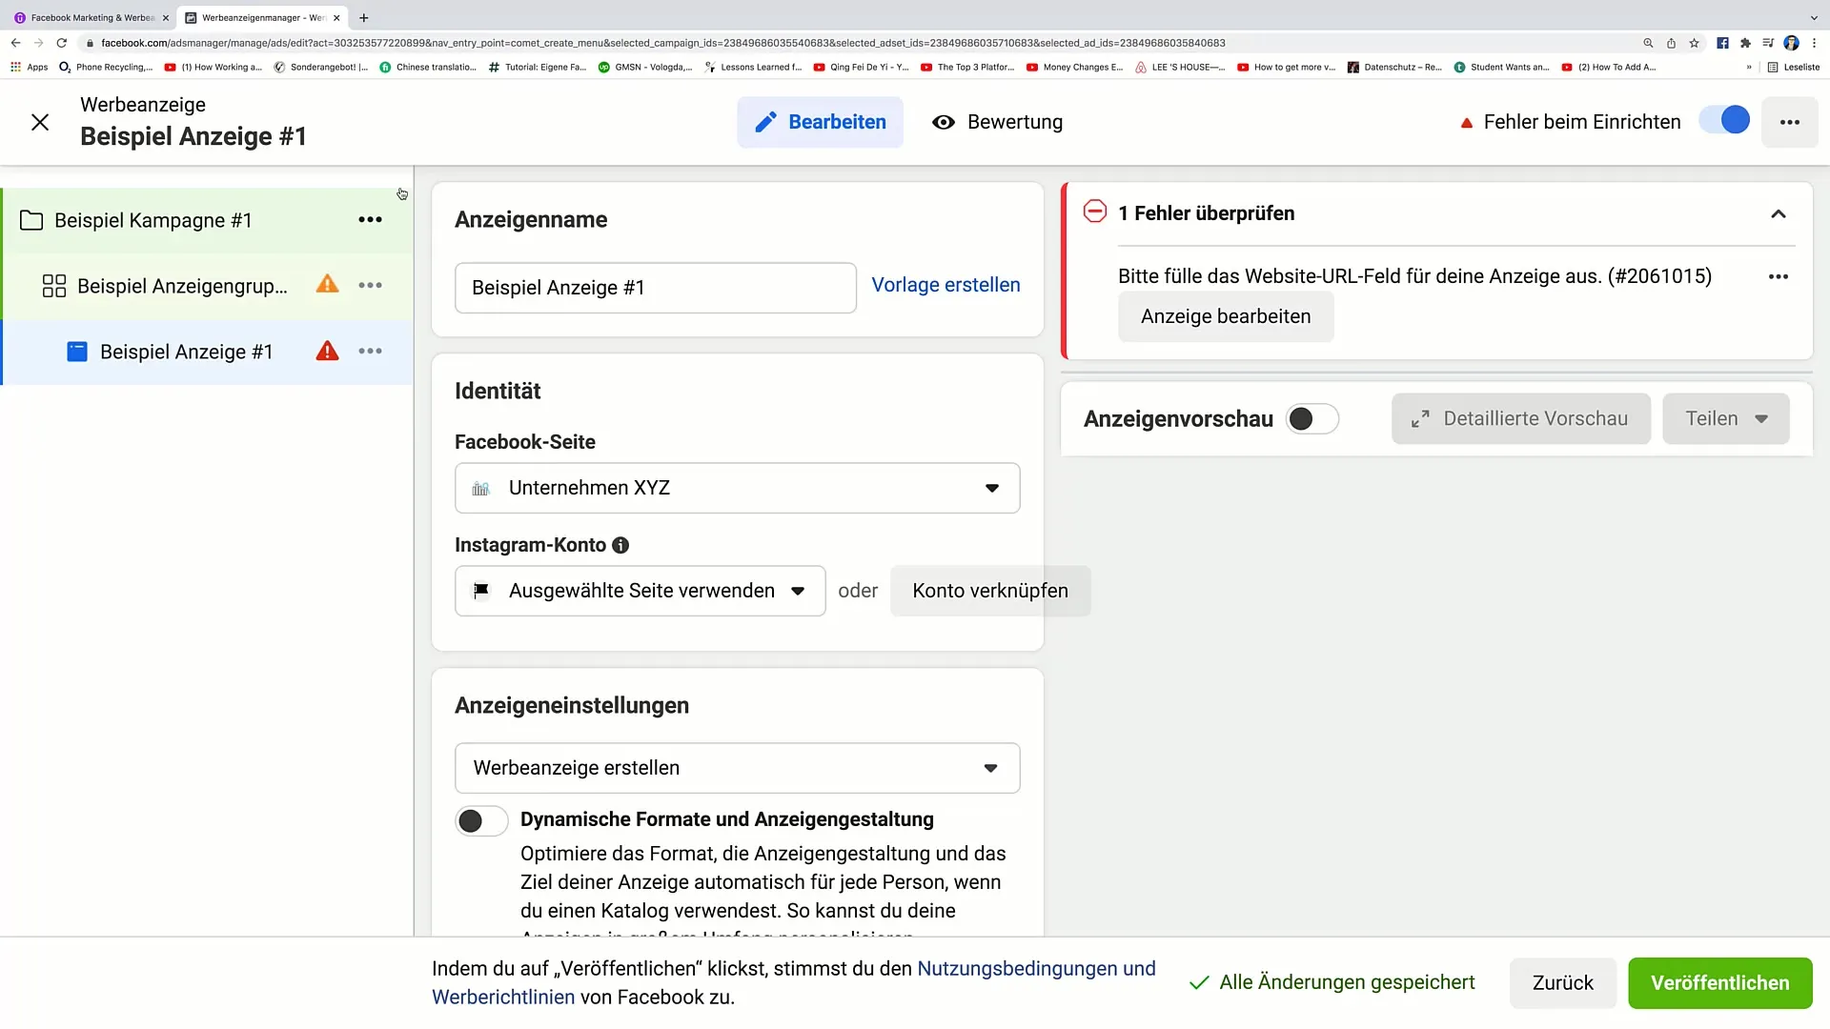Click the Veröffentlichen publish button
Viewport: 1830px width, 1029px height.
click(x=1719, y=981)
